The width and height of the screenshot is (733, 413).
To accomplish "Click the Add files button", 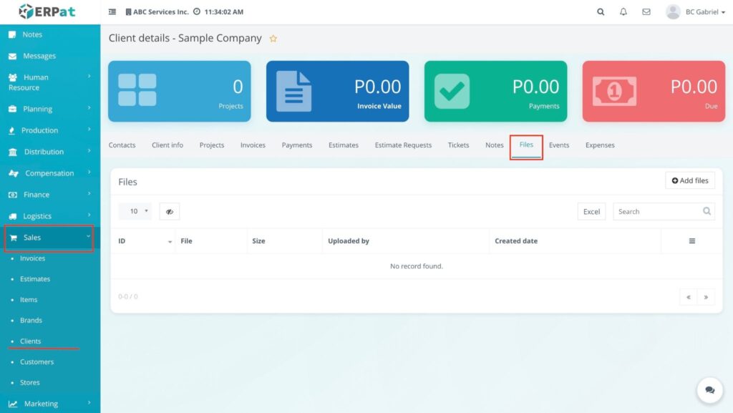I will 690,181.
